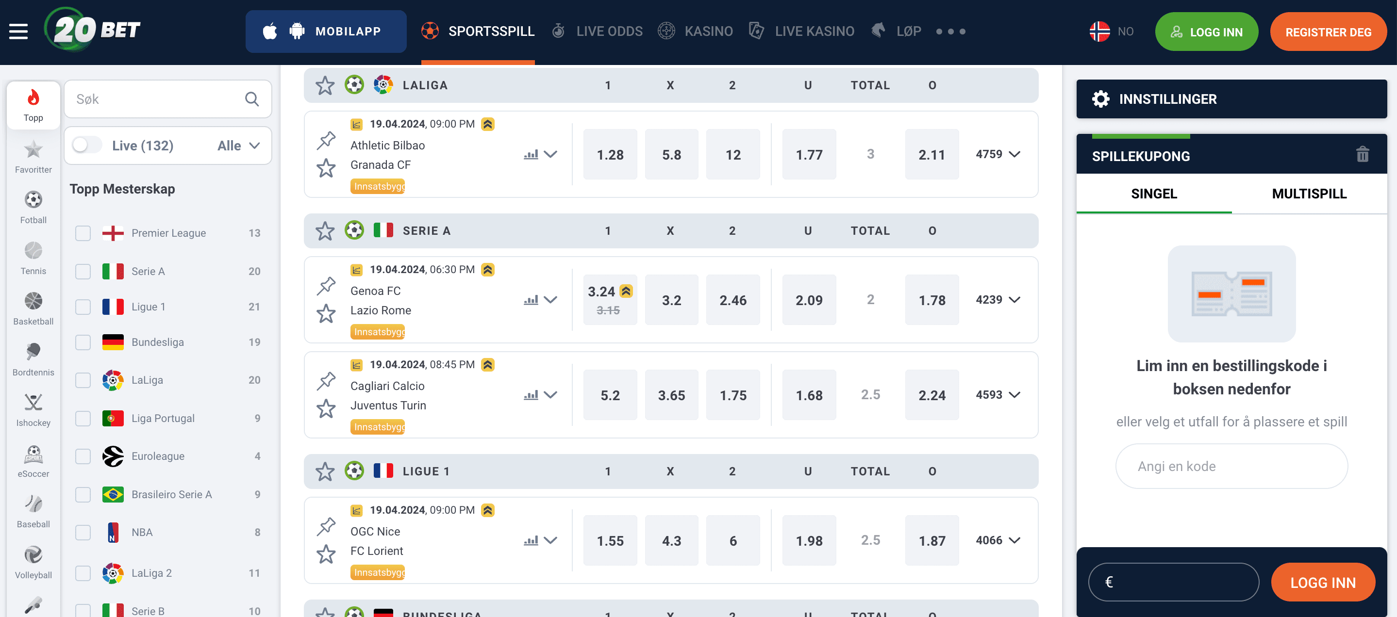Viewport: 1397px width, 617px height.
Task: Check the Euroleague checkbox
Action: pyautogui.click(x=83, y=456)
